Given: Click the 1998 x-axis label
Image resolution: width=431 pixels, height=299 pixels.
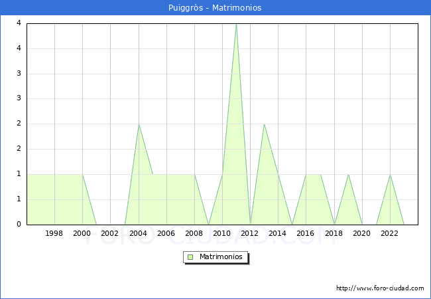Looking at the screenshot, I should pos(54,233).
